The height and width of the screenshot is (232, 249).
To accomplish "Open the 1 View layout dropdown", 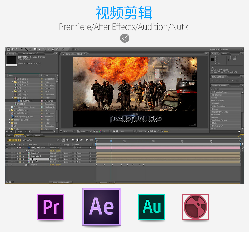I will pos(142,131).
